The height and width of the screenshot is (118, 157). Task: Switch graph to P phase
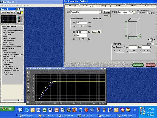(28, 98)
